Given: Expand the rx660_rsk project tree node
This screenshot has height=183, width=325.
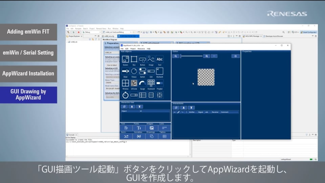Looking at the screenshot, I should pyautogui.click(x=67, y=42).
